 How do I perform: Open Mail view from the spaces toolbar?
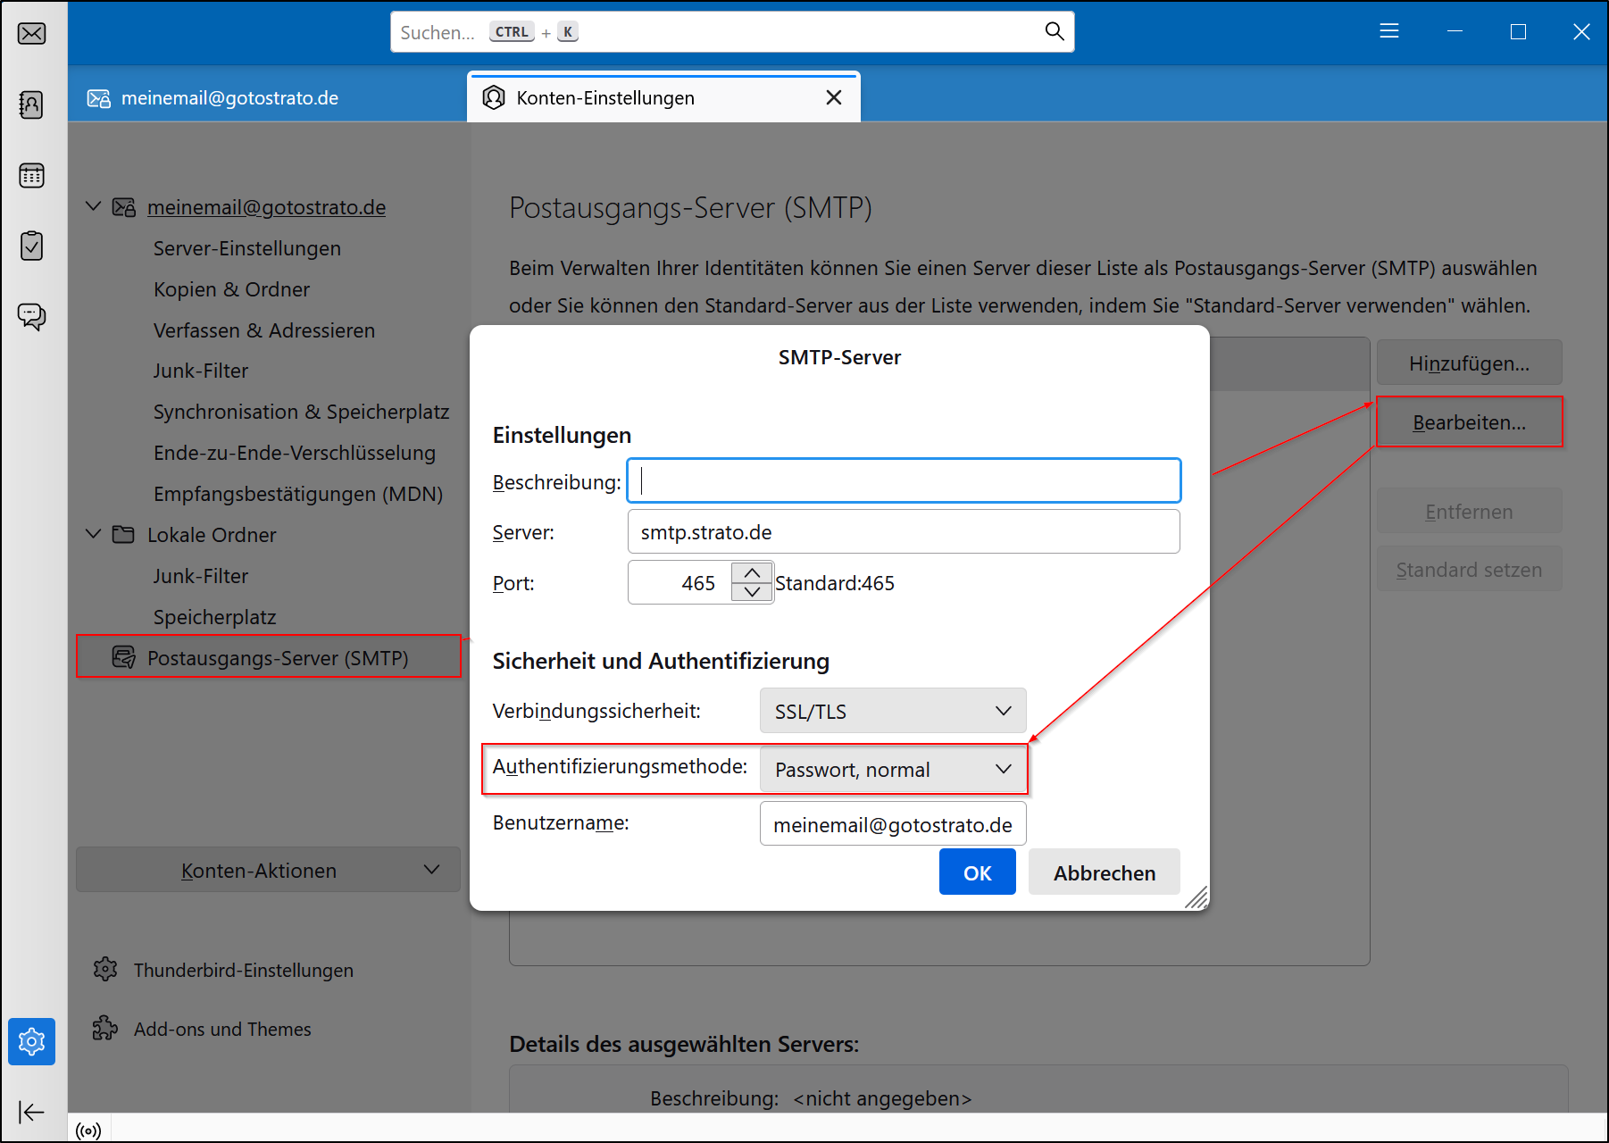[31, 33]
